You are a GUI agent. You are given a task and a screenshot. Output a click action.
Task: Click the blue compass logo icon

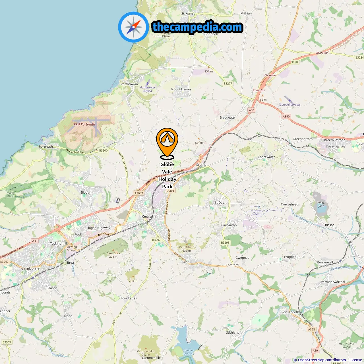[x=133, y=27]
